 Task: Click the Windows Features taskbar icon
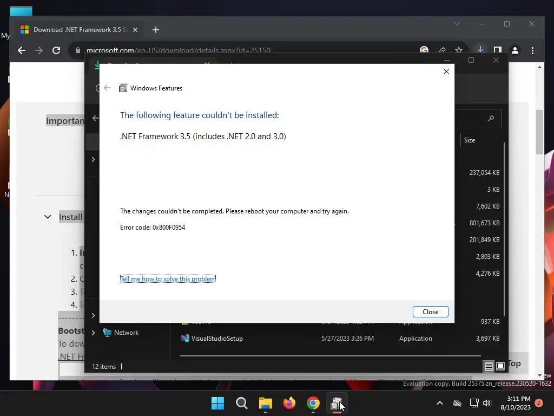pos(337,403)
